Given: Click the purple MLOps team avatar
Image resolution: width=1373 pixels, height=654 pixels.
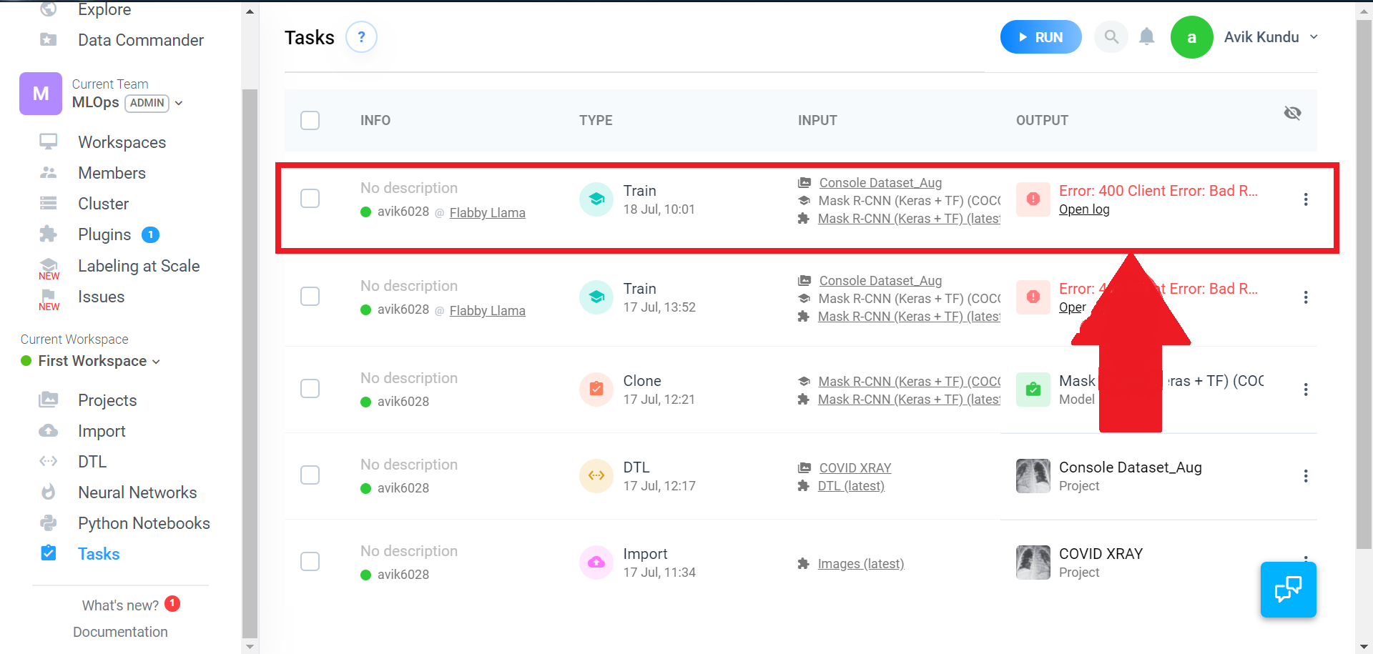Looking at the screenshot, I should point(41,94).
